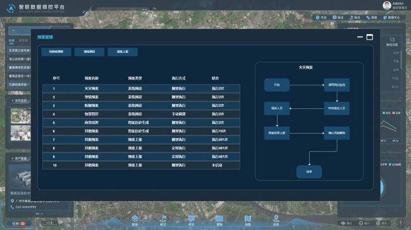Select table row 4 with 手动 execution
Viewport: 411px width, 230px height.
141,114
